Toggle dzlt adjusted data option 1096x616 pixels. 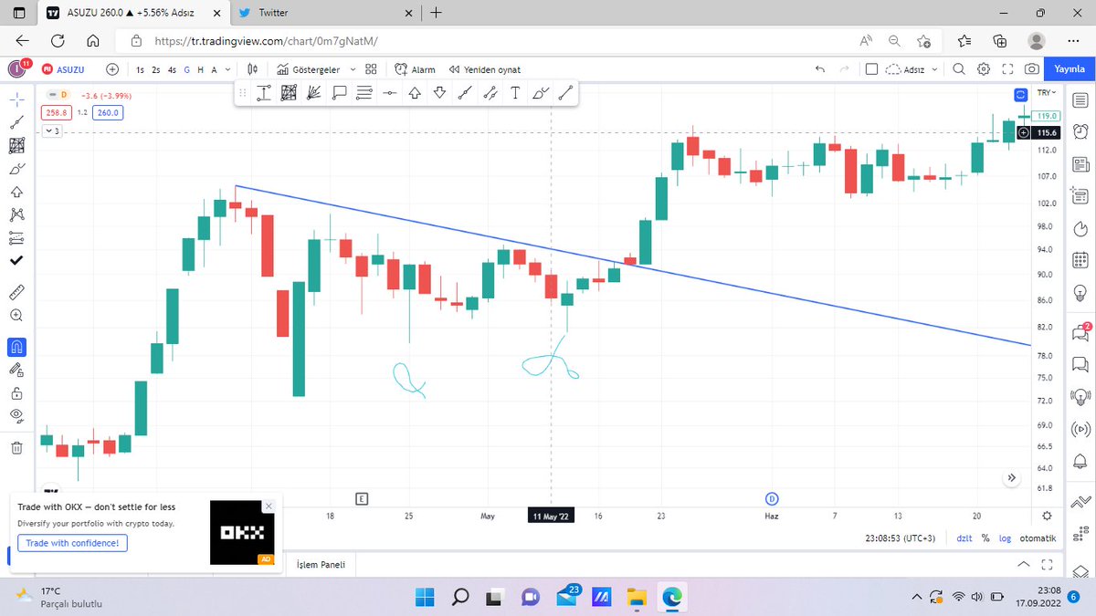[964, 538]
